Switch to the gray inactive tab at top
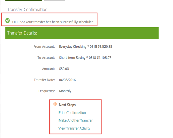This screenshot has height=138, width=173. [x=54, y=0]
